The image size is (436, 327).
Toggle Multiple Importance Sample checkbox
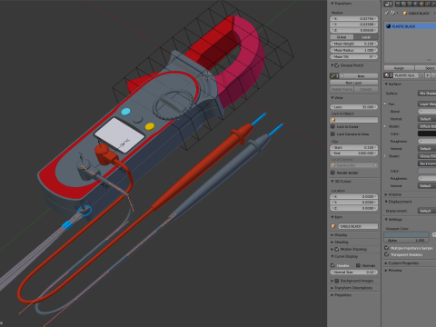click(386, 248)
